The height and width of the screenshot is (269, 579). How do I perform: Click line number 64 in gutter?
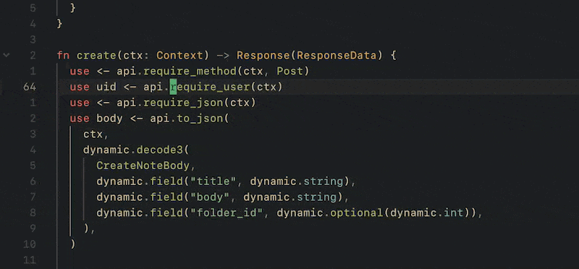coord(30,87)
